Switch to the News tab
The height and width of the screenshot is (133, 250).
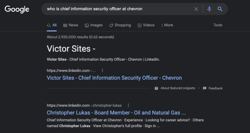pos(71,25)
